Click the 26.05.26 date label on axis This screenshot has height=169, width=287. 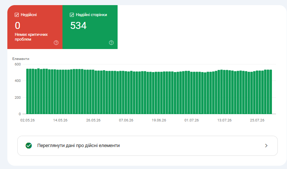click(93, 120)
